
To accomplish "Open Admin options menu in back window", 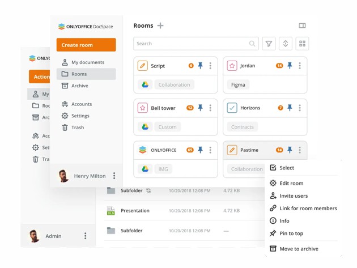I will [x=85, y=236].
